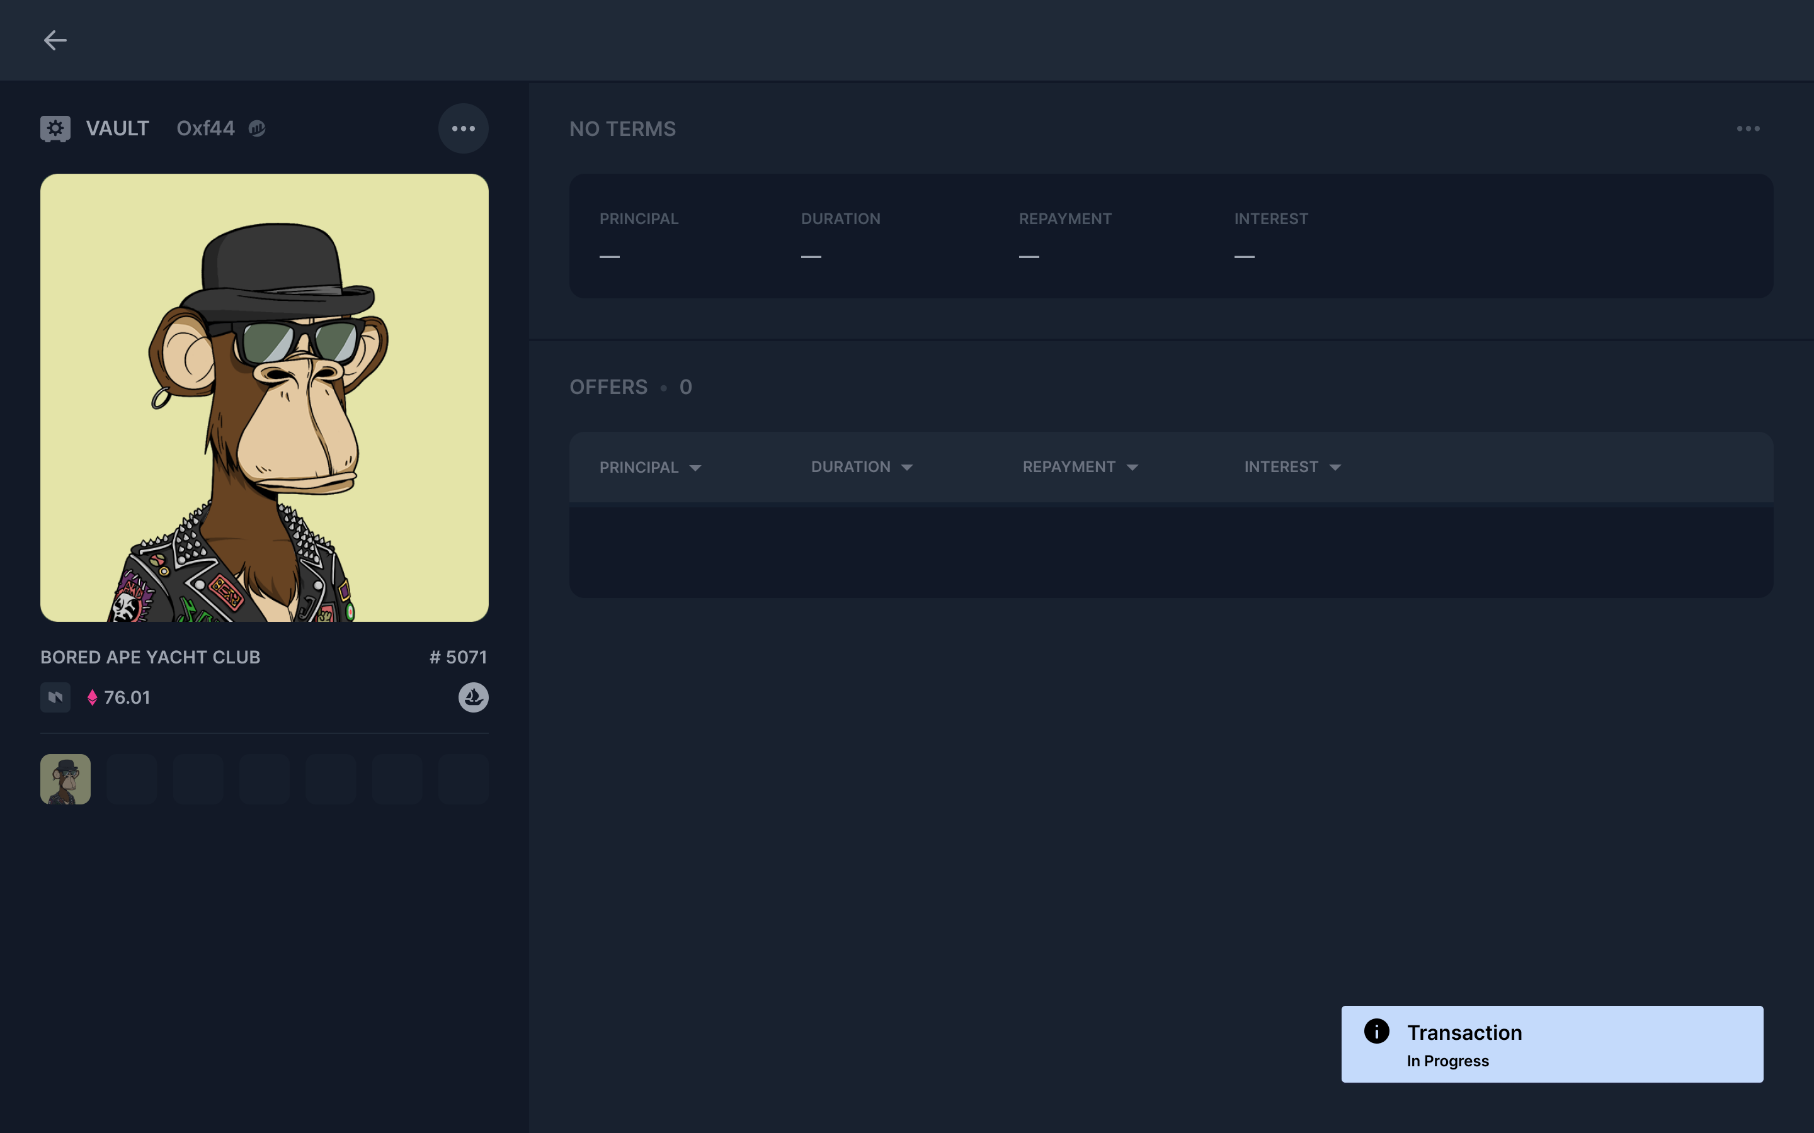1814x1133 pixels.
Task: Click the info icon in transaction toast
Action: (1376, 1031)
